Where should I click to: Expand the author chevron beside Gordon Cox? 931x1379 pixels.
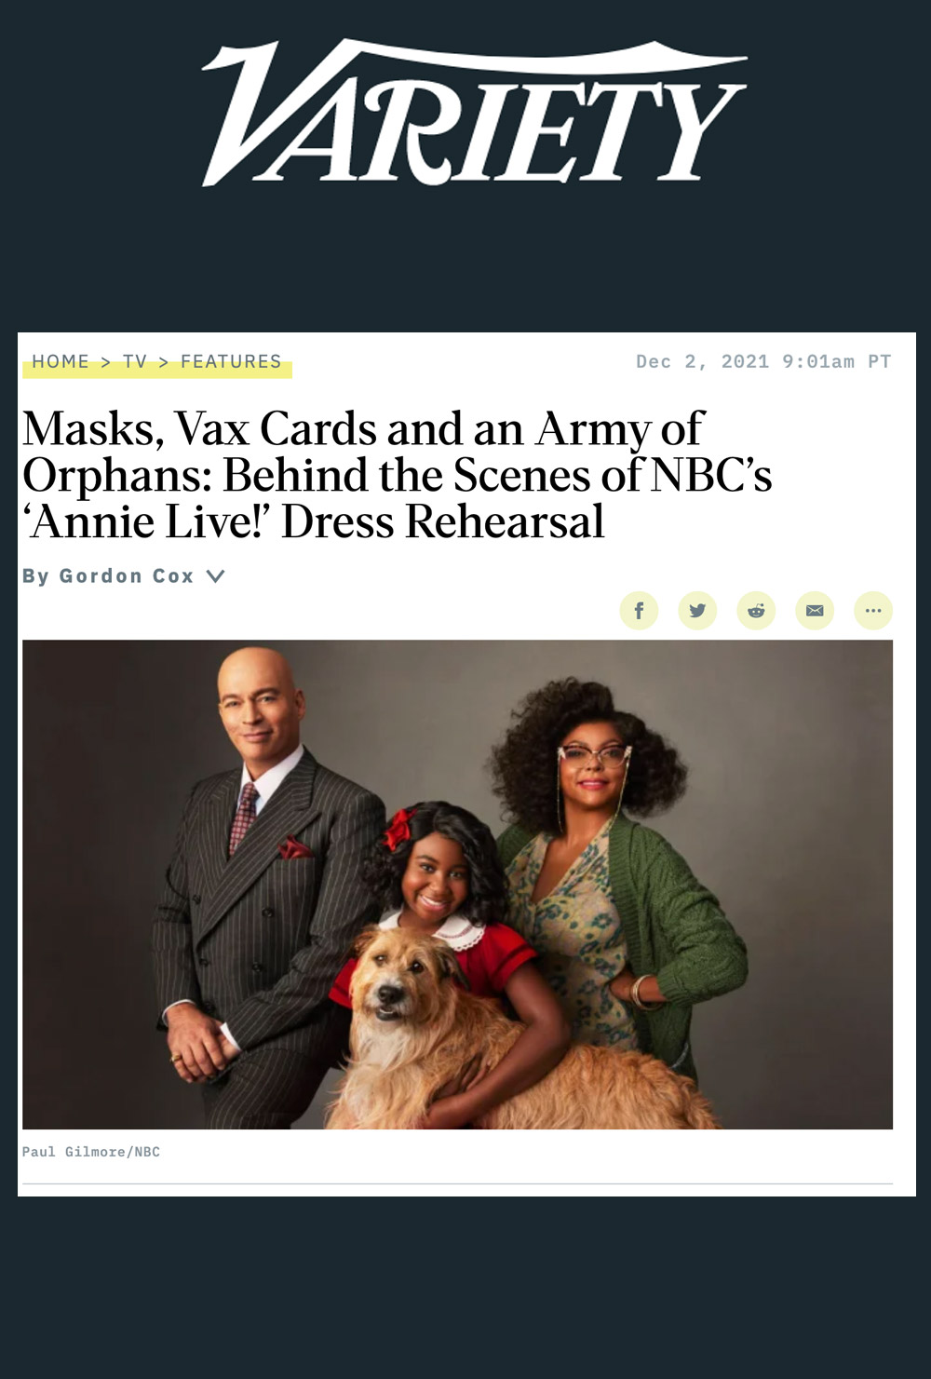pyautogui.click(x=215, y=576)
